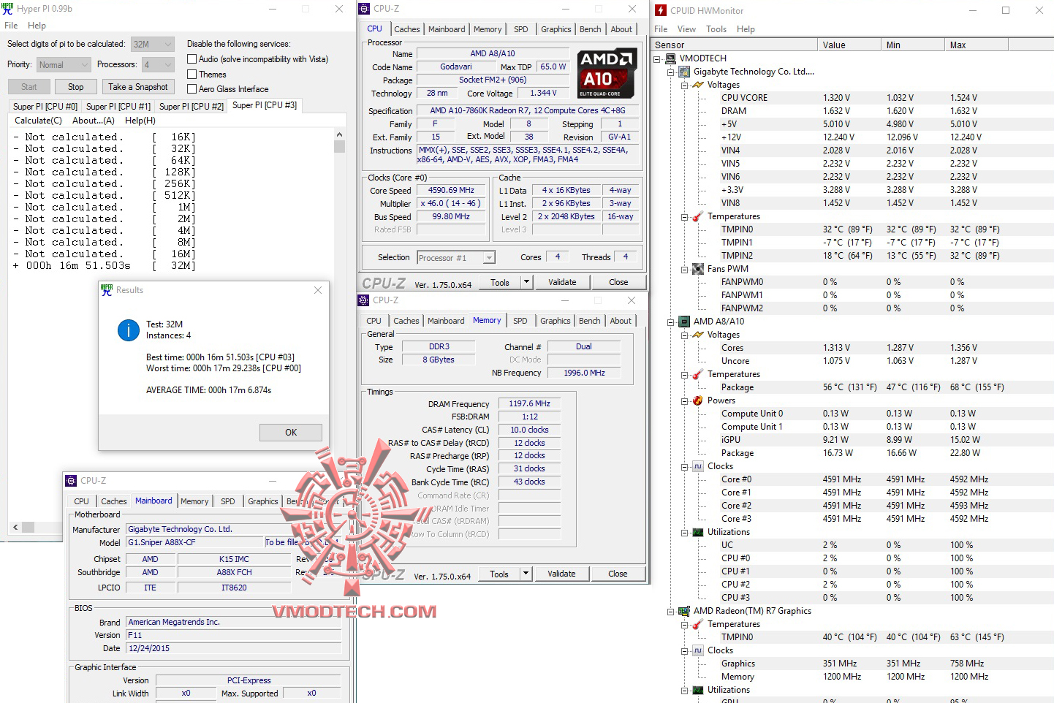Close the Results dialog with X
Image resolution: width=1054 pixels, height=703 pixels.
coord(318,290)
